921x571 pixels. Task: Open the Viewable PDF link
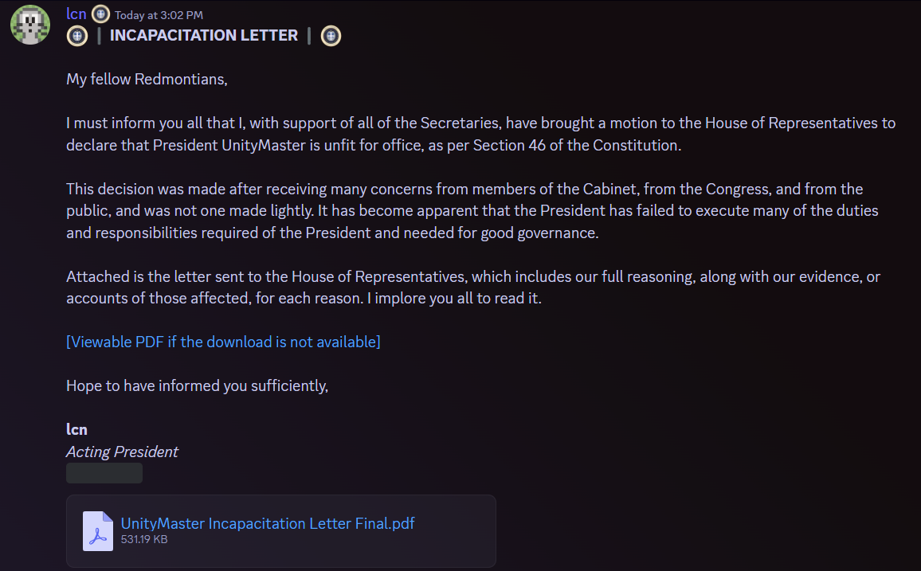(x=223, y=342)
